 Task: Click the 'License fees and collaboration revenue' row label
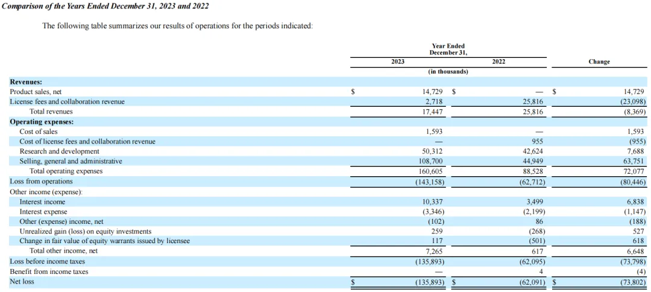(67, 101)
